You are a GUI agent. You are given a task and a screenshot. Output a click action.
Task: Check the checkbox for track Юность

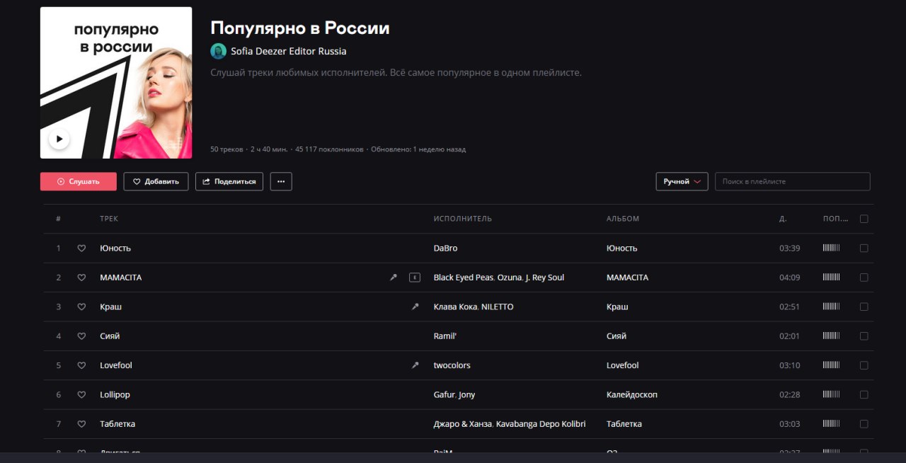point(864,248)
